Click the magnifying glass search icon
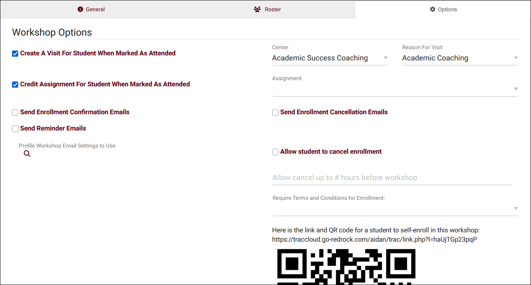This screenshot has width=531, height=285. click(27, 154)
